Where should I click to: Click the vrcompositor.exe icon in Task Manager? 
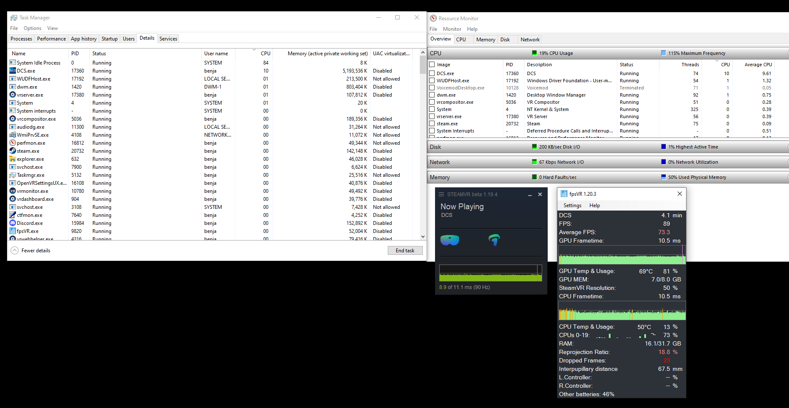click(13, 119)
